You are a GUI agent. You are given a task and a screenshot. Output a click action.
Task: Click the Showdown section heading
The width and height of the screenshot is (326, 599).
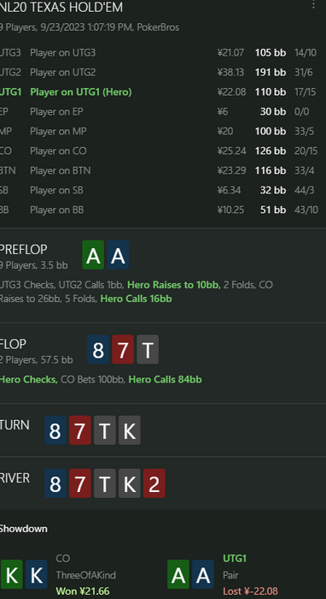(x=24, y=529)
